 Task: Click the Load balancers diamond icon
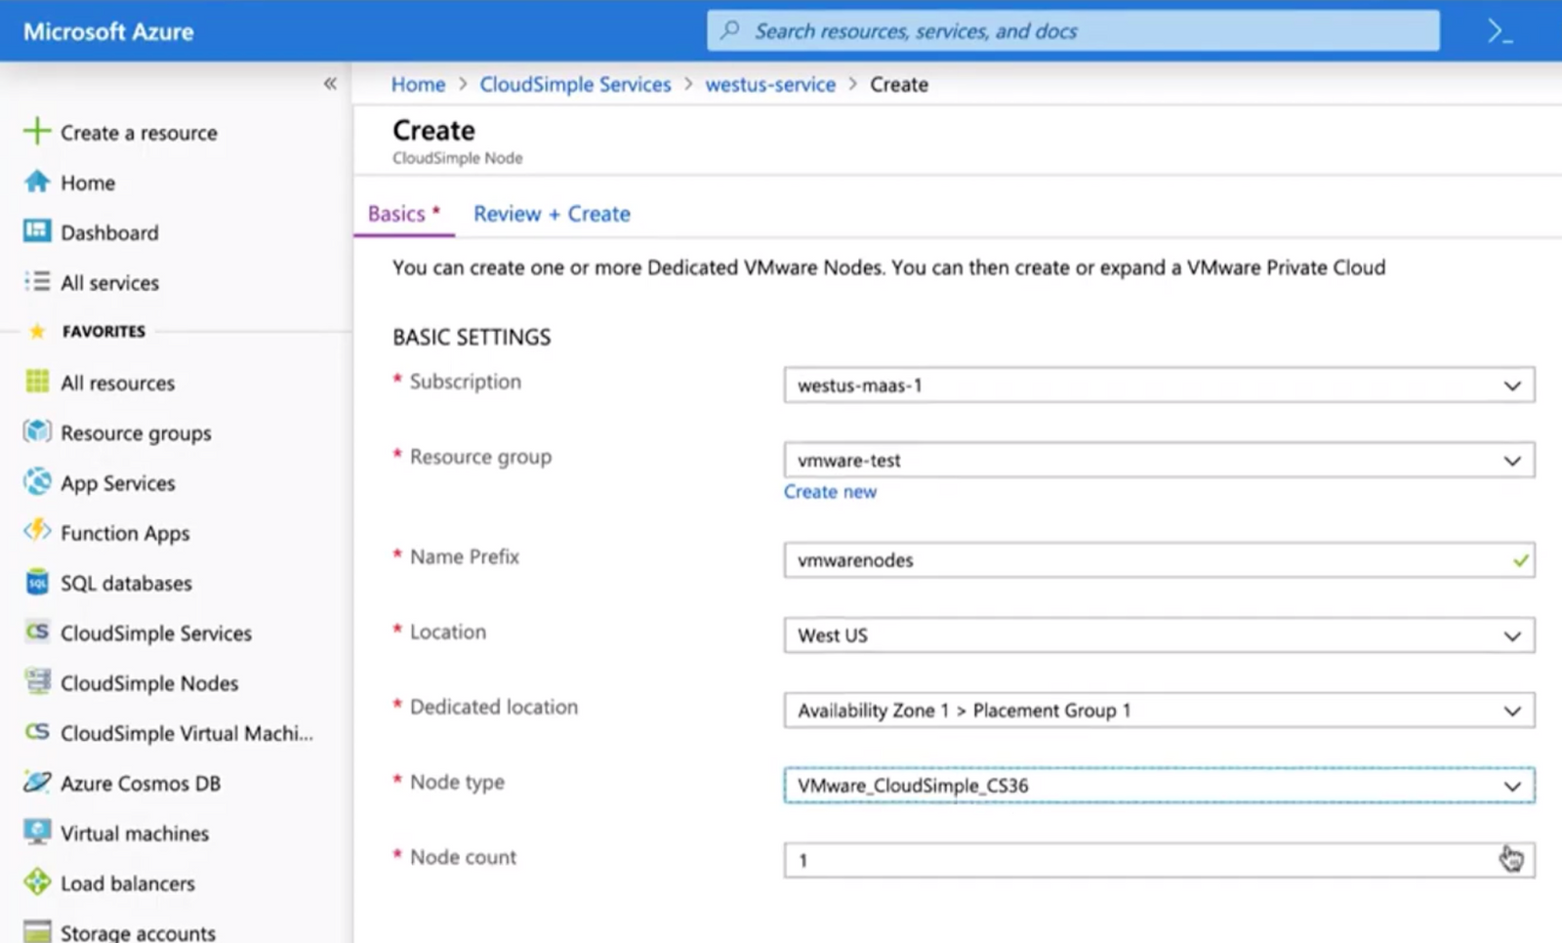tap(37, 881)
